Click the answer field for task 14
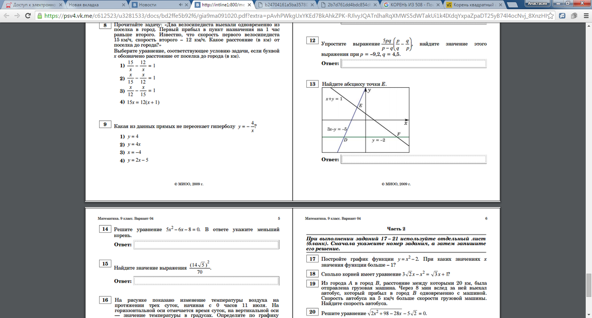The width and height of the screenshot is (592, 318). click(x=207, y=245)
